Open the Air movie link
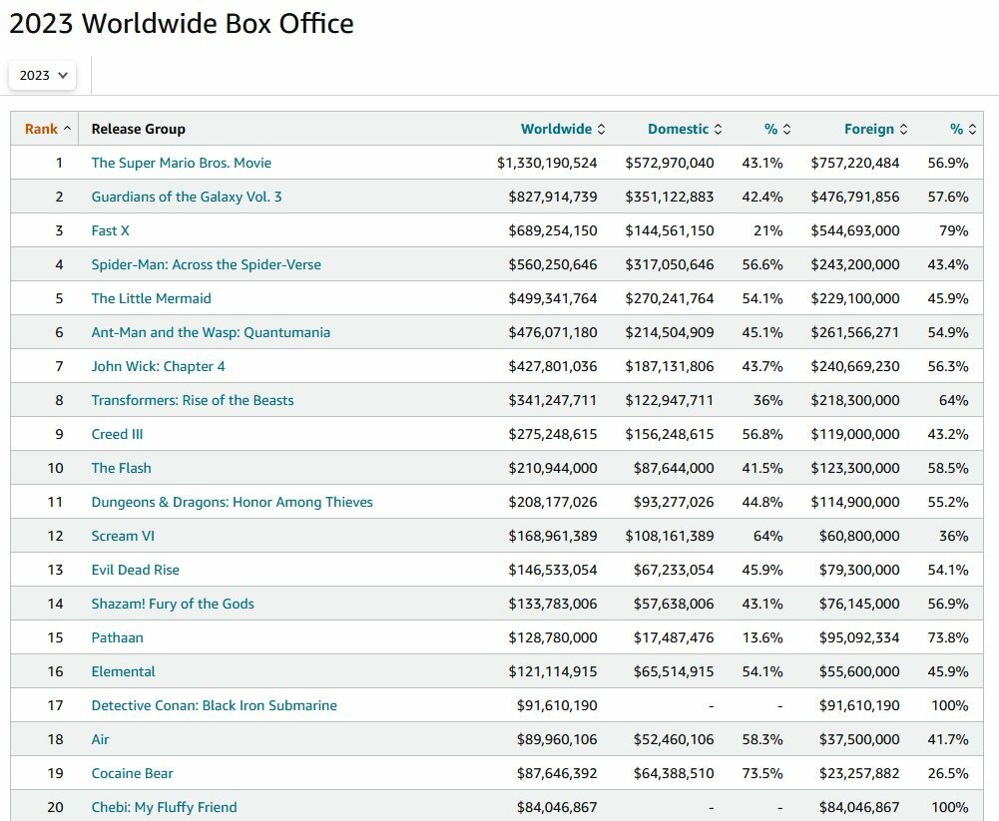 coord(100,739)
